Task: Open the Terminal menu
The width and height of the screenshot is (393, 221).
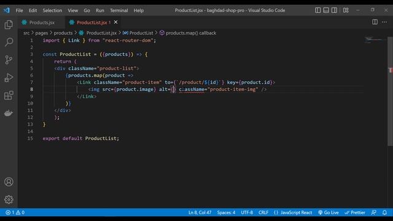Action: [x=119, y=10]
